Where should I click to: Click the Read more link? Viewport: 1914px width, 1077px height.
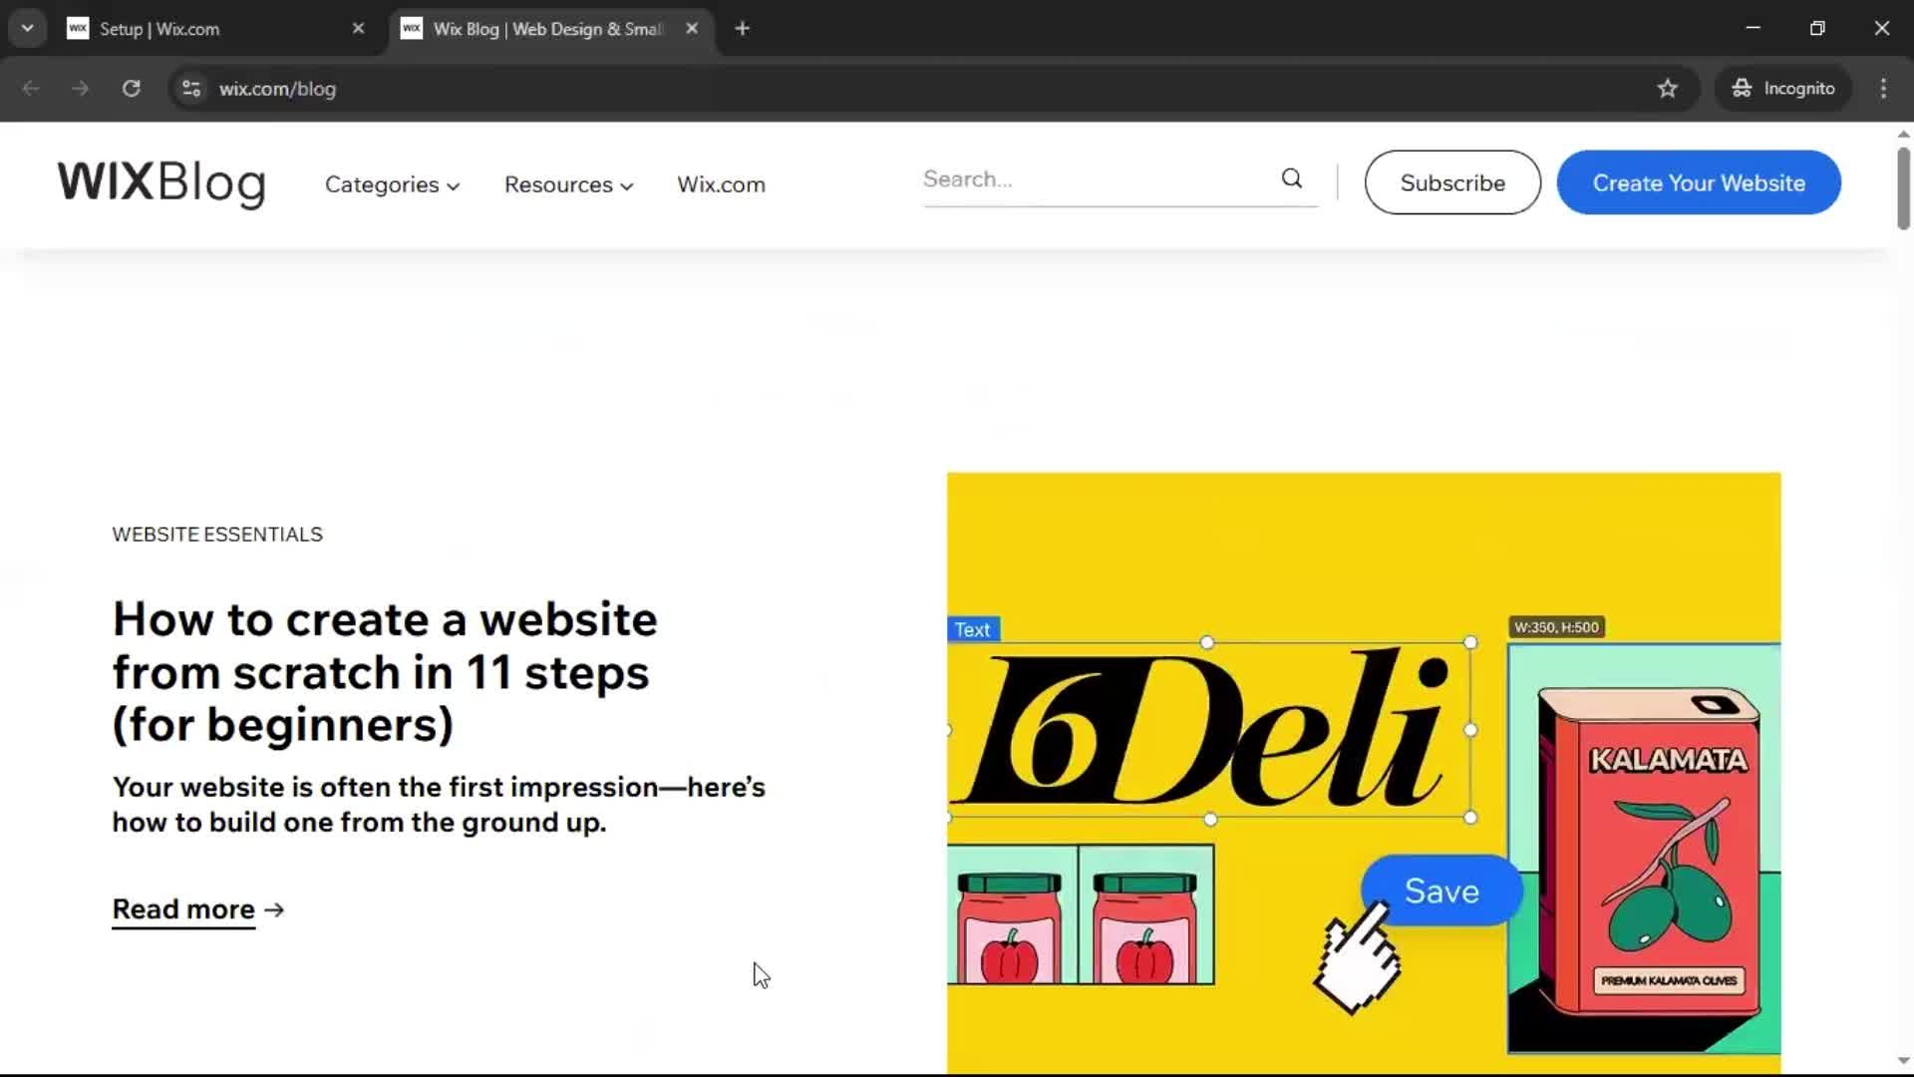(183, 909)
